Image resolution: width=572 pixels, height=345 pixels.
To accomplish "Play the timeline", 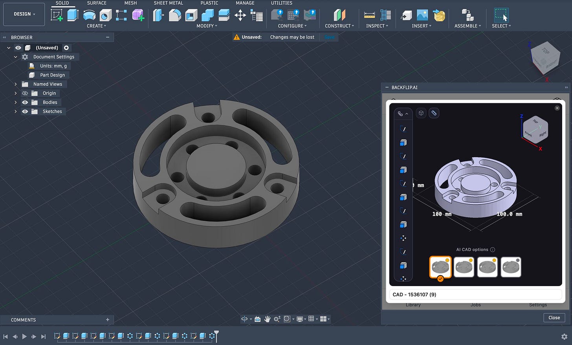I will coord(24,336).
